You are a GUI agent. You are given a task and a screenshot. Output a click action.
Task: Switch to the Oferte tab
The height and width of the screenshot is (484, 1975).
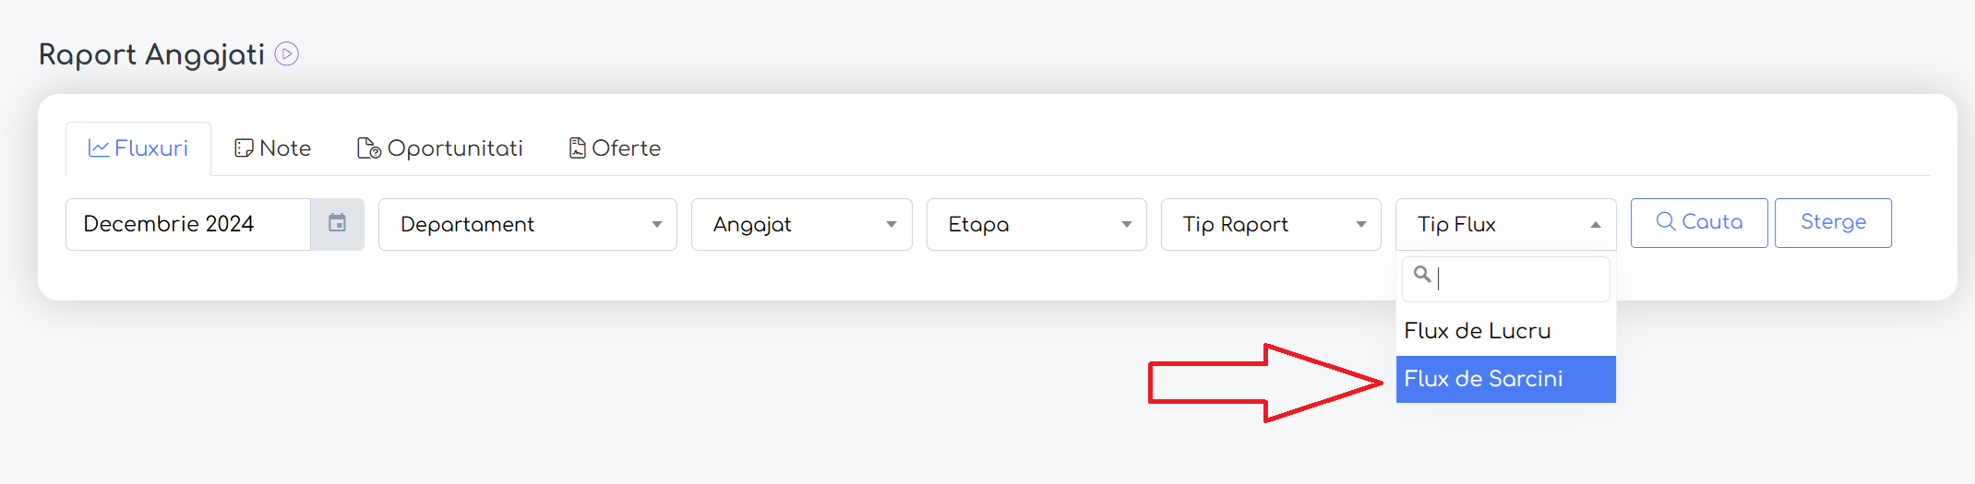[615, 148]
